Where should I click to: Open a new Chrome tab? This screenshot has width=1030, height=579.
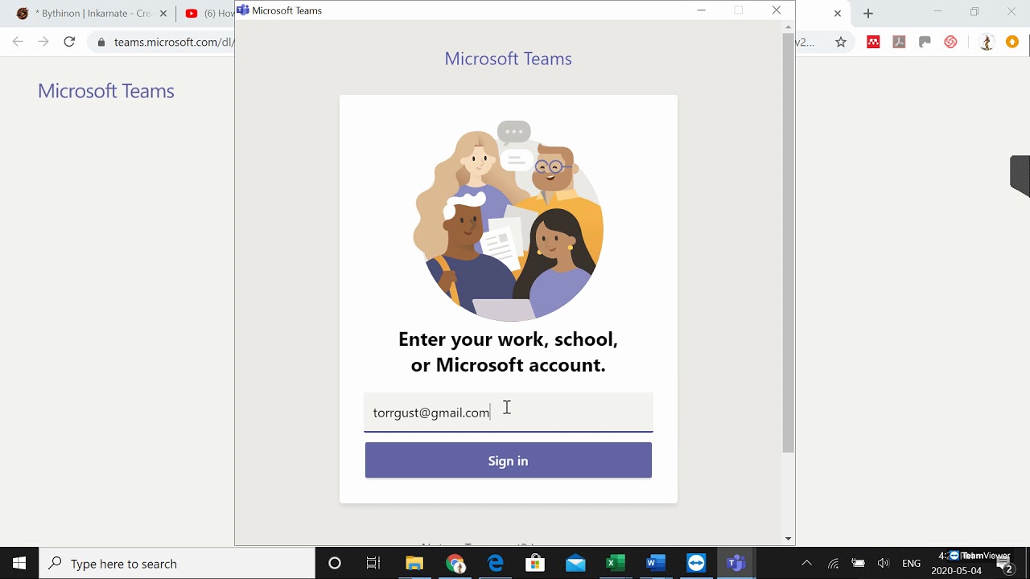pos(867,14)
